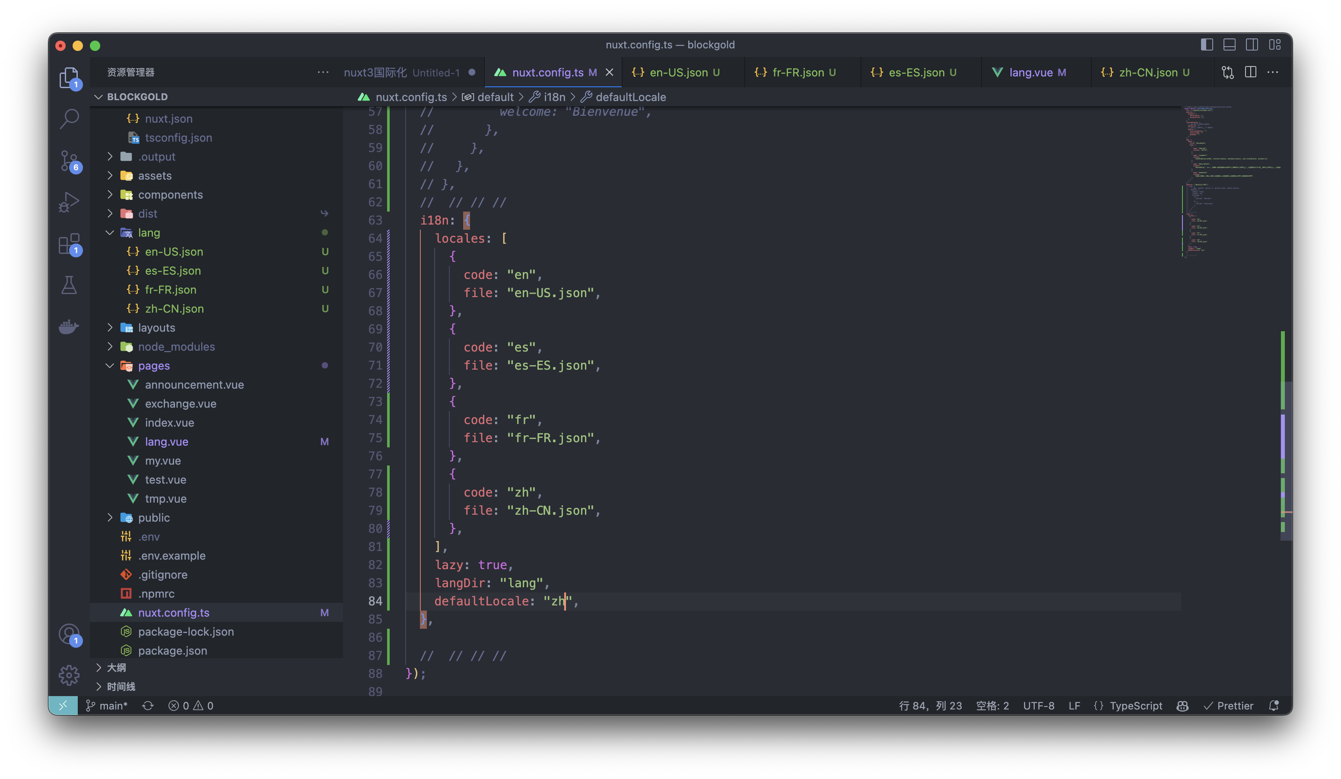Open the Search view in activity bar
The image size is (1341, 779).
click(x=69, y=119)
